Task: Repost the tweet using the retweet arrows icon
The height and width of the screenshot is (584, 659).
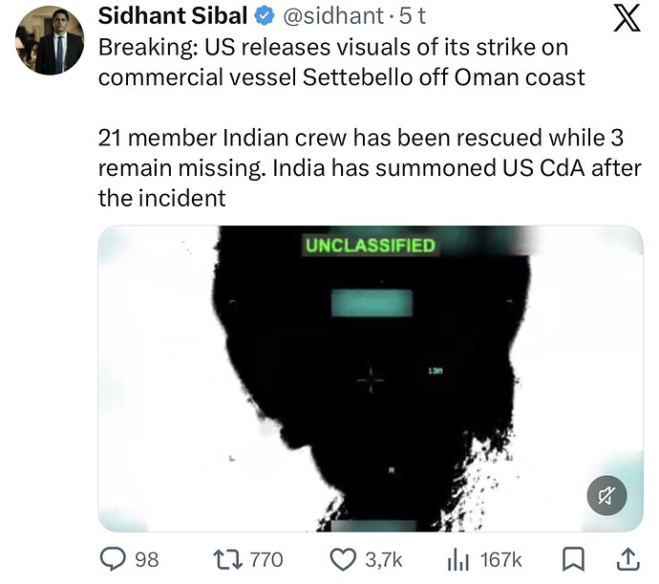Action: [x=228, y=559]
